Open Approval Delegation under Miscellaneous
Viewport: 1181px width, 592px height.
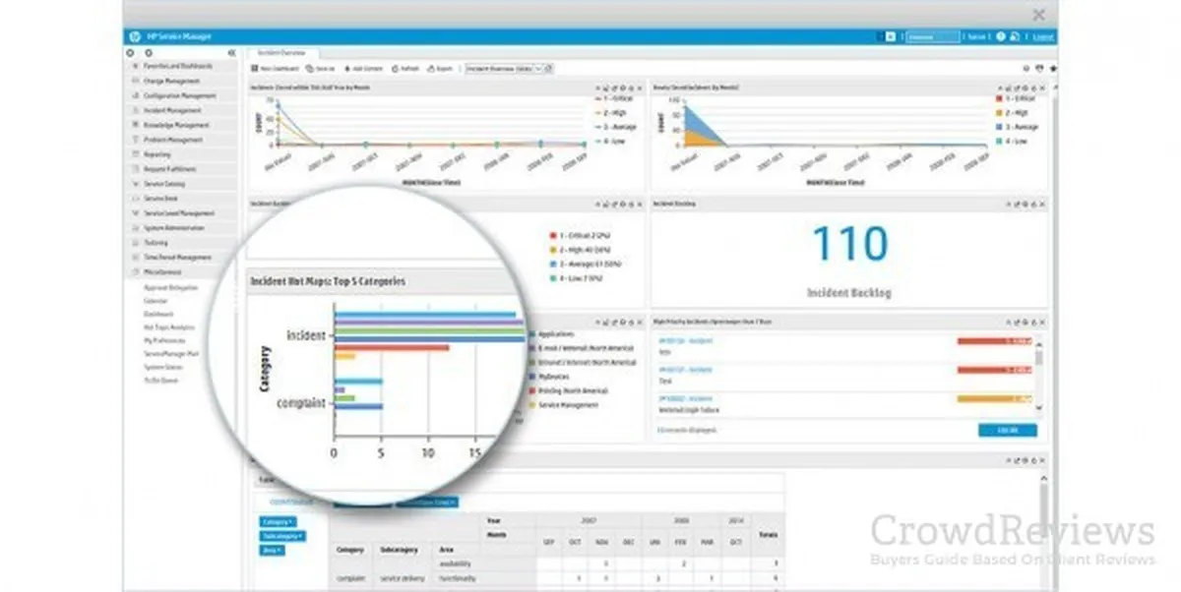point(170,287)
